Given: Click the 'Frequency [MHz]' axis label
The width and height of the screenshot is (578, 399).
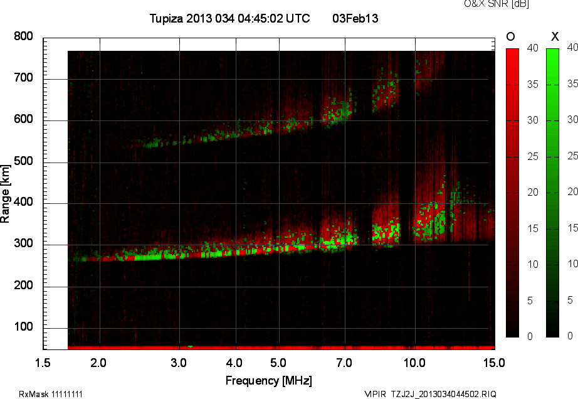Looking at the screenshot, I should coord(269,381).
